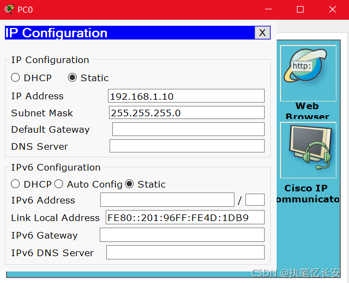Screen dimensions: 349x283
Task: Click the IPv6 Configuration group heading
Action: [x=56, y=167]
